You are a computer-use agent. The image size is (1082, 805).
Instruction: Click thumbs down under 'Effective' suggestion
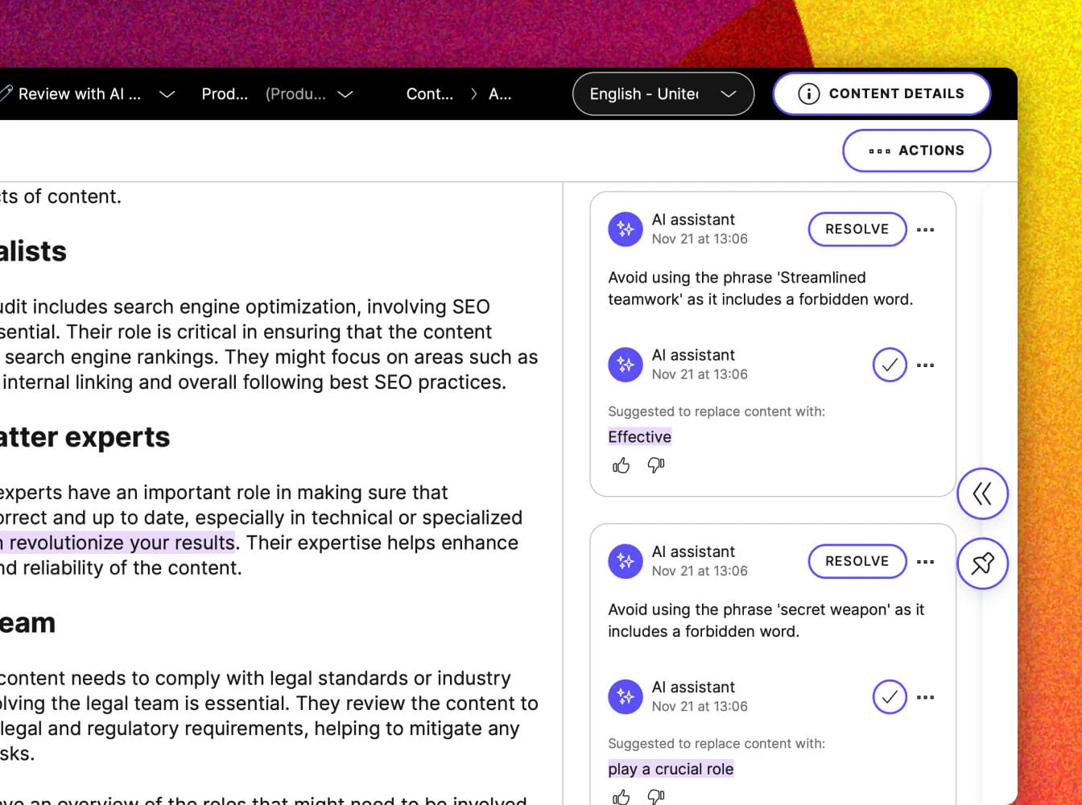pos(656,465)
